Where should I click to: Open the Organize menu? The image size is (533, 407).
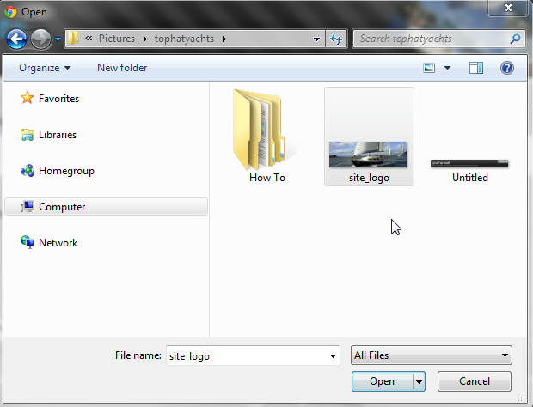[45, 68]
